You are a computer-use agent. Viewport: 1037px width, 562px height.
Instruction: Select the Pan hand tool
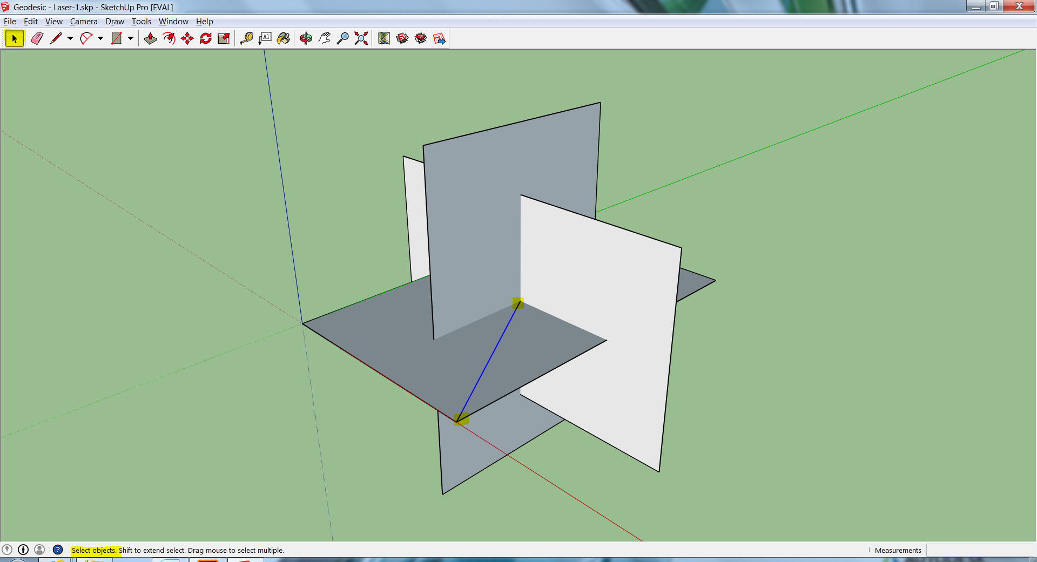(325, 38)
